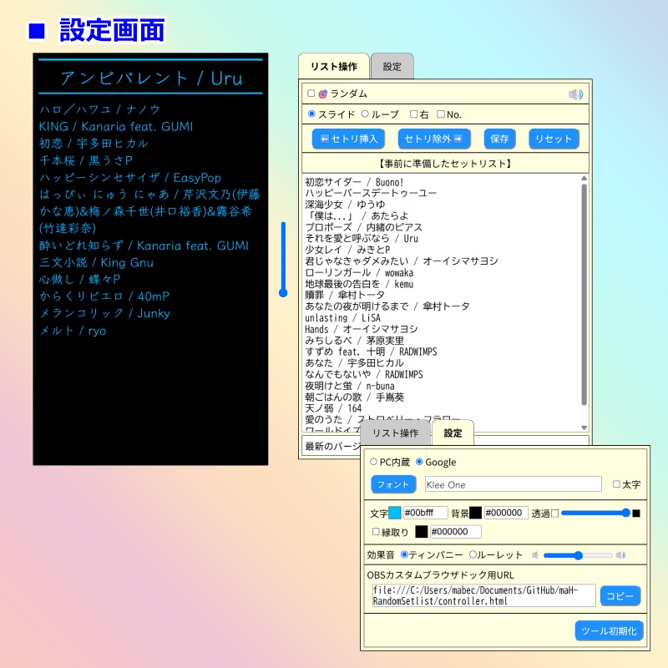Image resolution: width=668 pixels, height=668 pixels.
Task: Enable the ランダム checkbox
Action: 311,94
